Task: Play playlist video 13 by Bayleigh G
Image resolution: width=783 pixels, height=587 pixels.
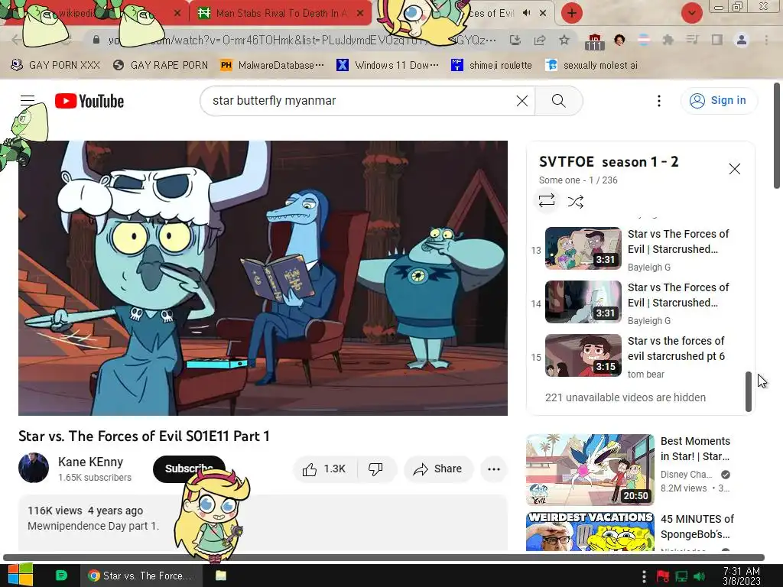Action: [x=637, y=250]
